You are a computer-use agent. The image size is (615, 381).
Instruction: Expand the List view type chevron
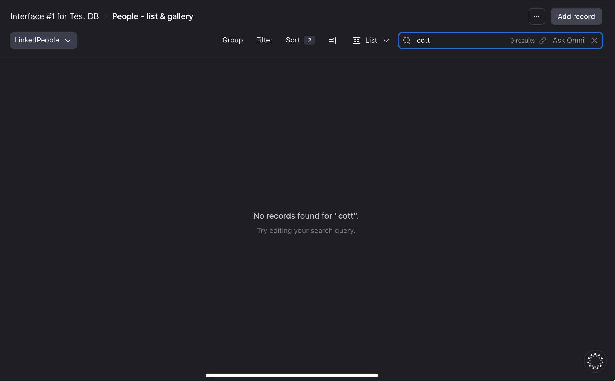[x=386, y=41]
